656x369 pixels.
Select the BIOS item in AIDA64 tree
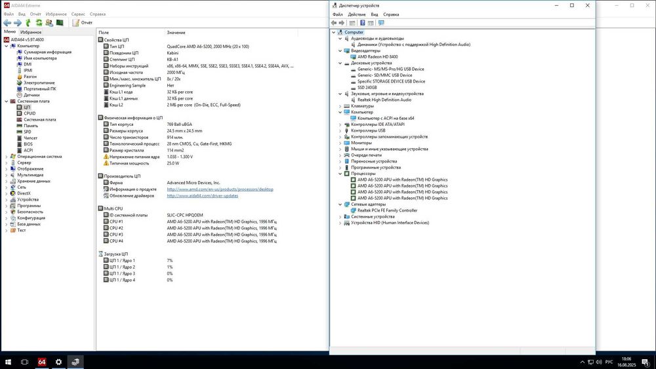(28, 144)
